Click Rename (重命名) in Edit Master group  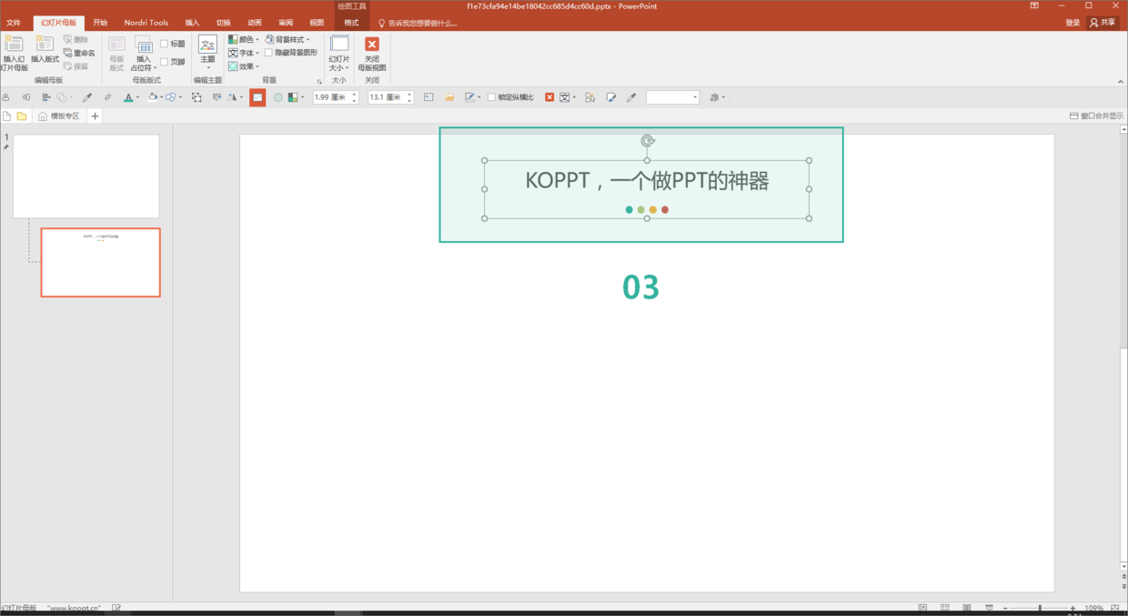click(79, 53)
